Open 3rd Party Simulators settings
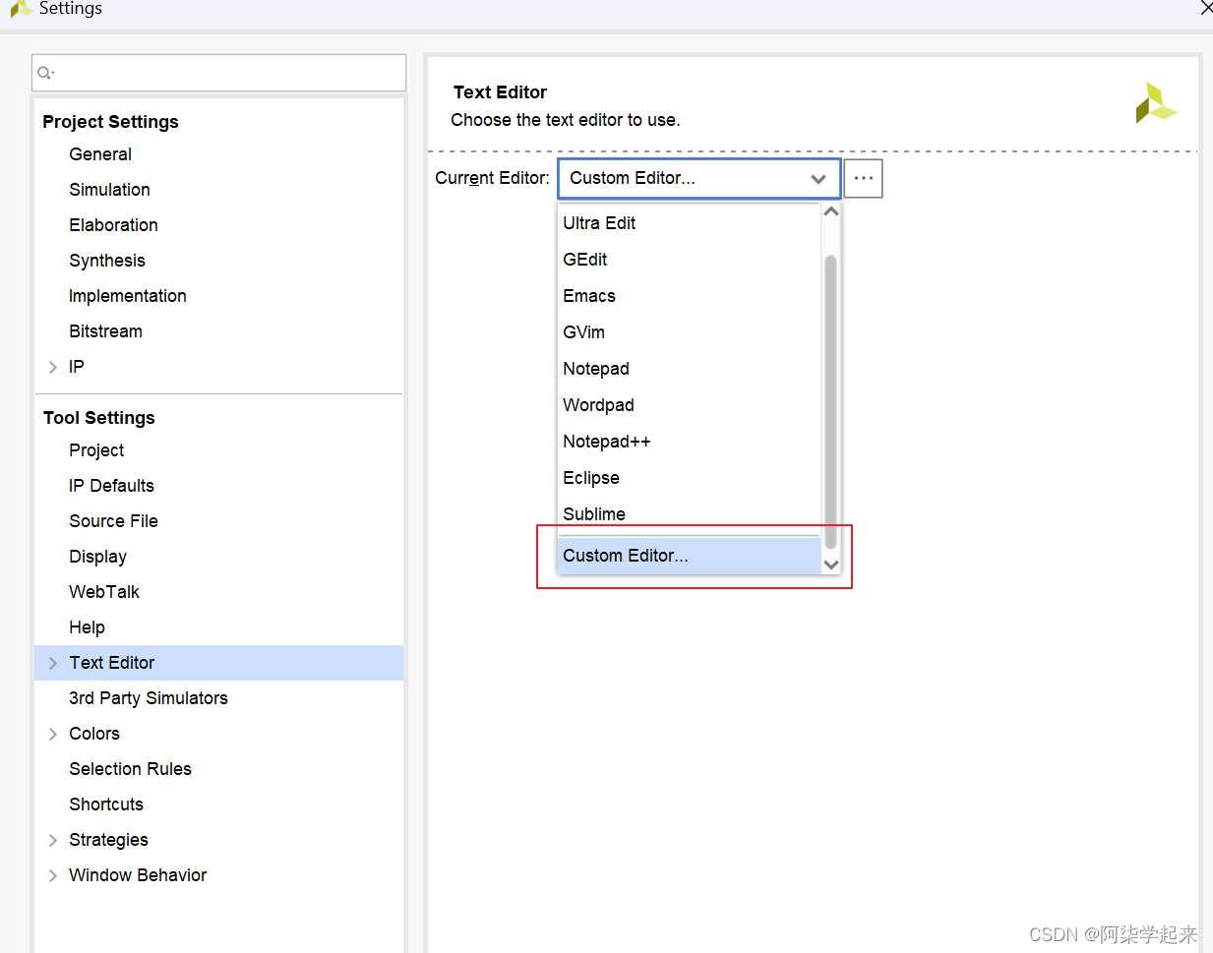The image size is (1213, 953). pyautogui.click(x=149, y=698)
